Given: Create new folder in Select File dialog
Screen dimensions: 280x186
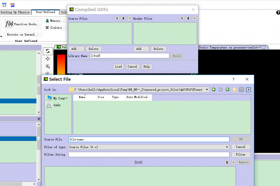Looking at the screenshot, I should coord(235,90).
